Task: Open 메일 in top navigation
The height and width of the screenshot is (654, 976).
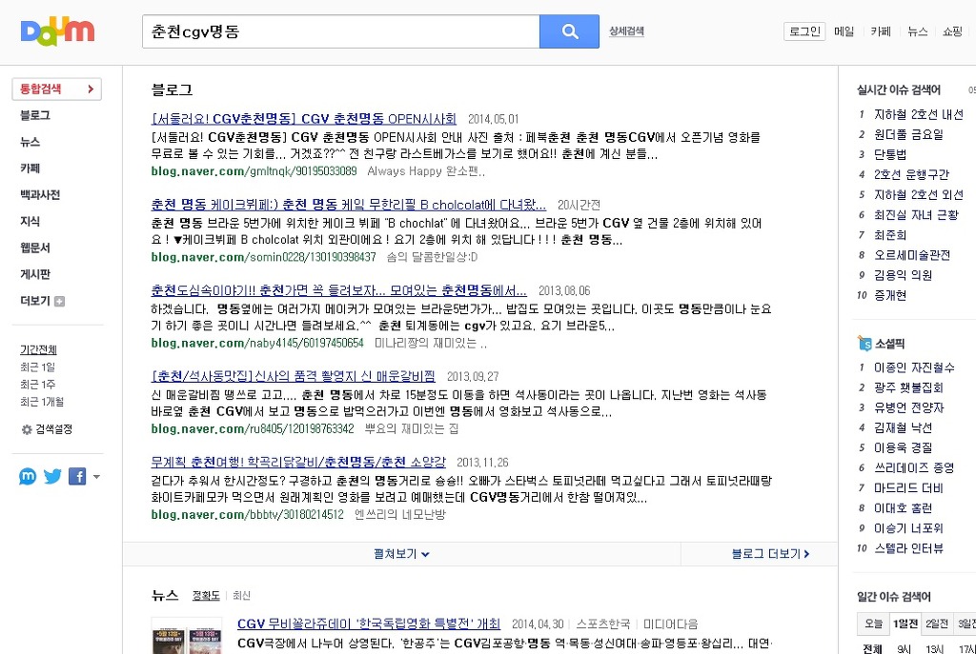Action: tap(844, 31)
